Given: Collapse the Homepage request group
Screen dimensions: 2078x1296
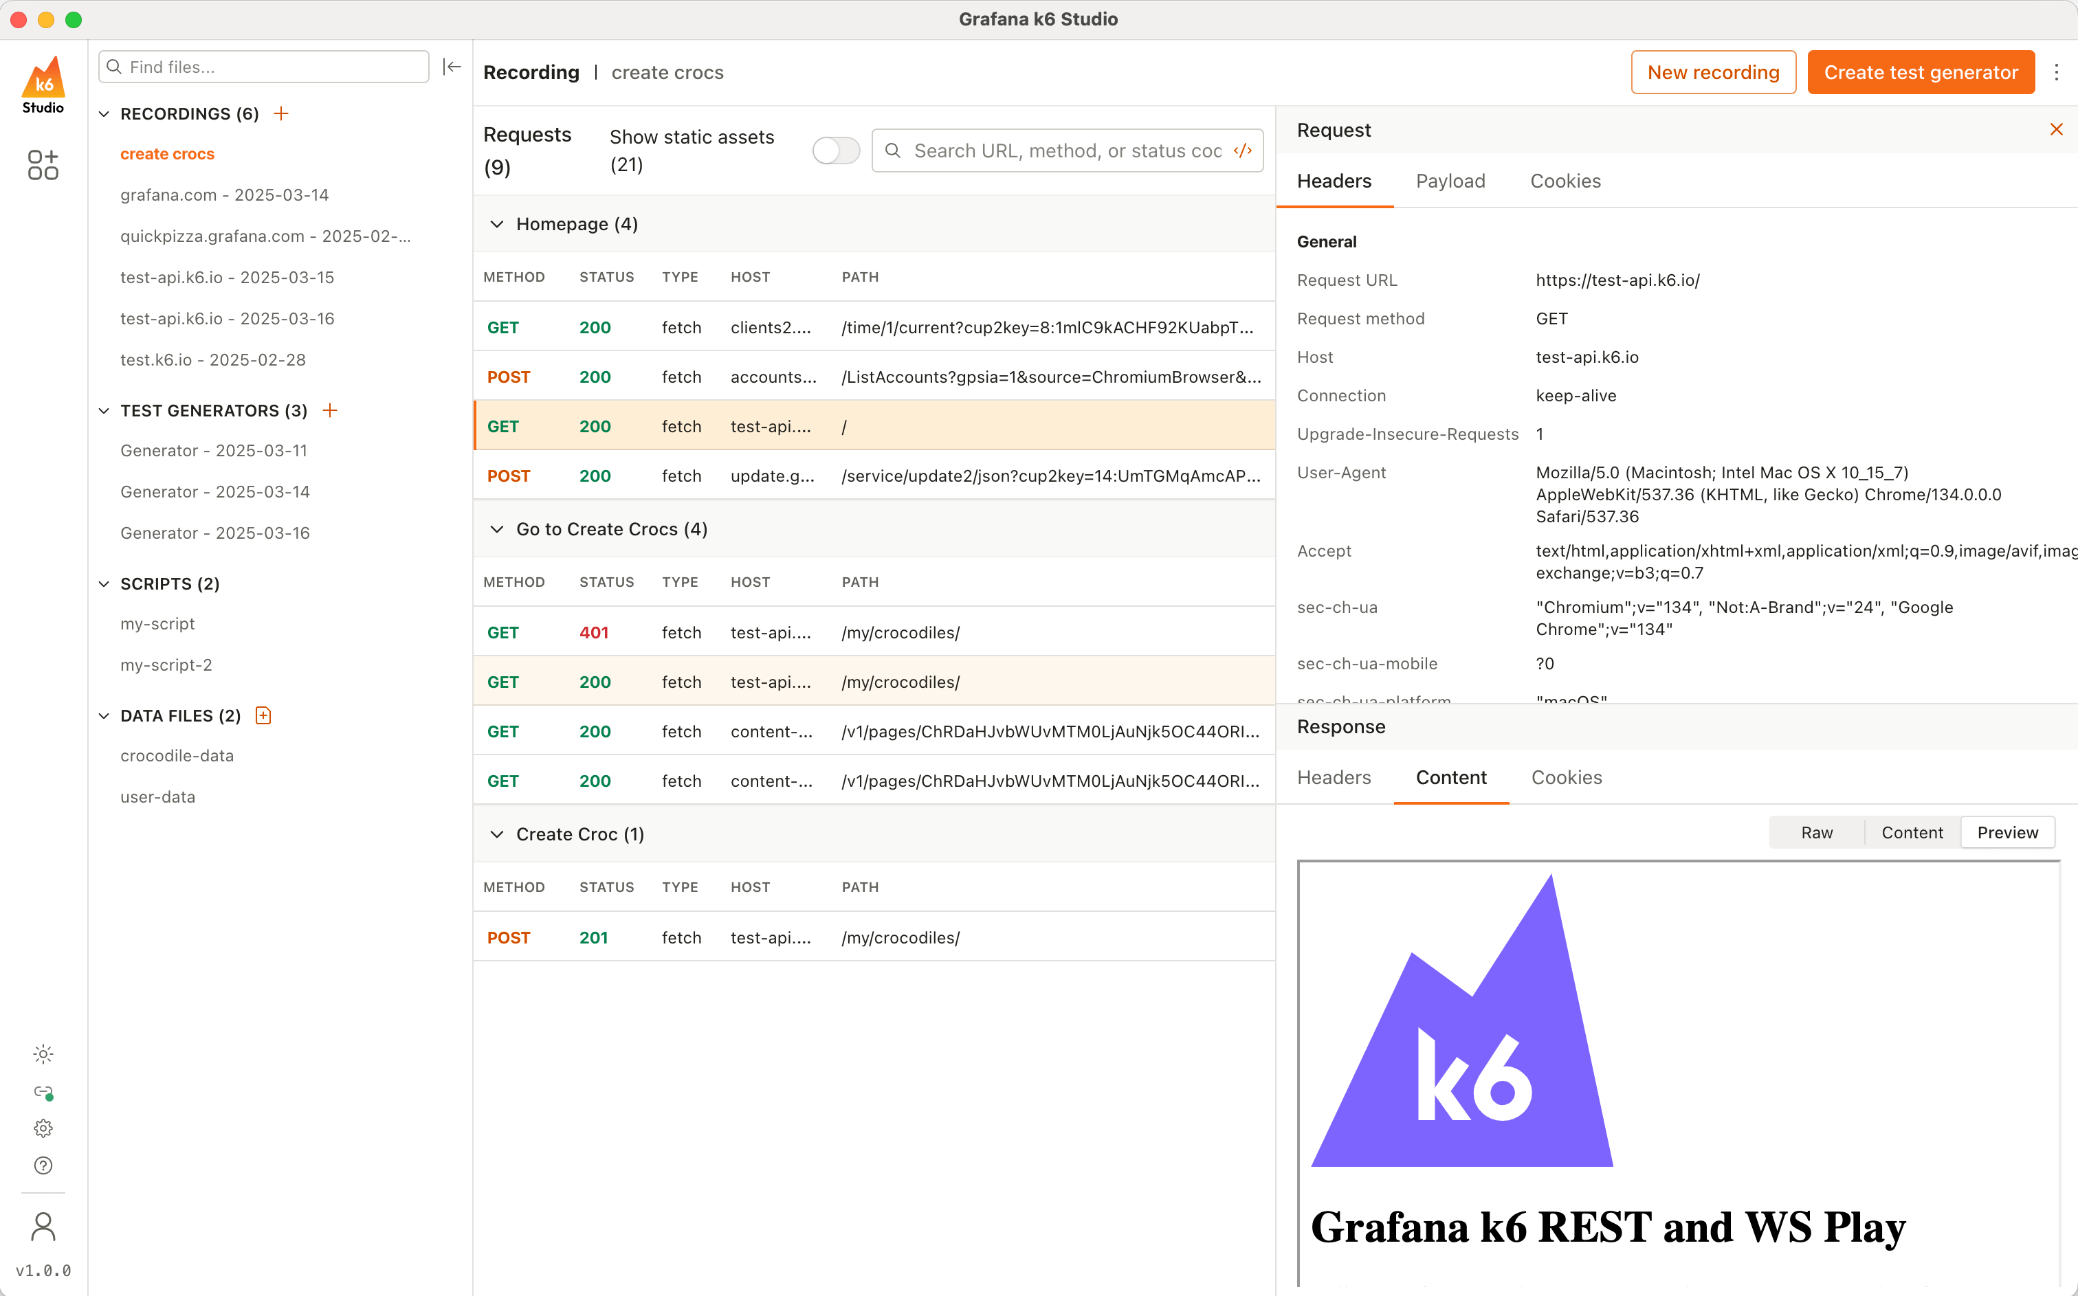Looking at the screenshot, I should click(x=496, y=224).
